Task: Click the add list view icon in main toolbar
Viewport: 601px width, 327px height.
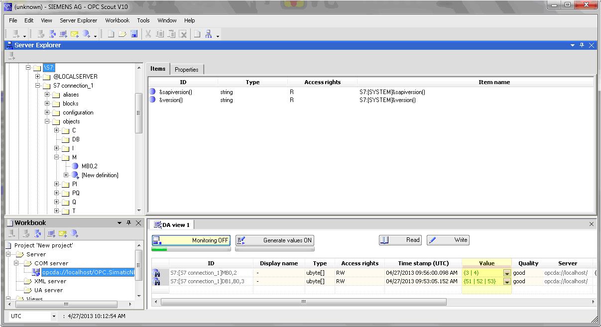Action: (x=63, y=34)
